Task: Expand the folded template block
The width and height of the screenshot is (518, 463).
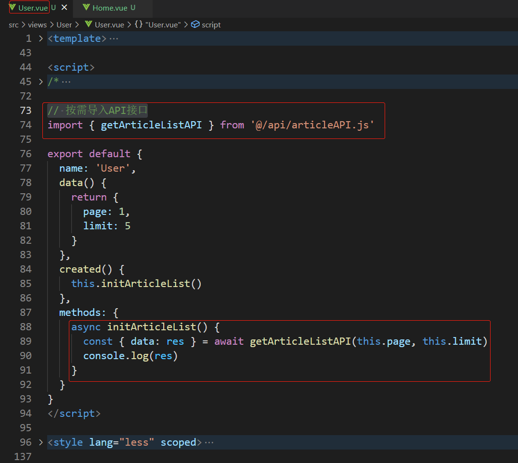Action: [41, 38]
